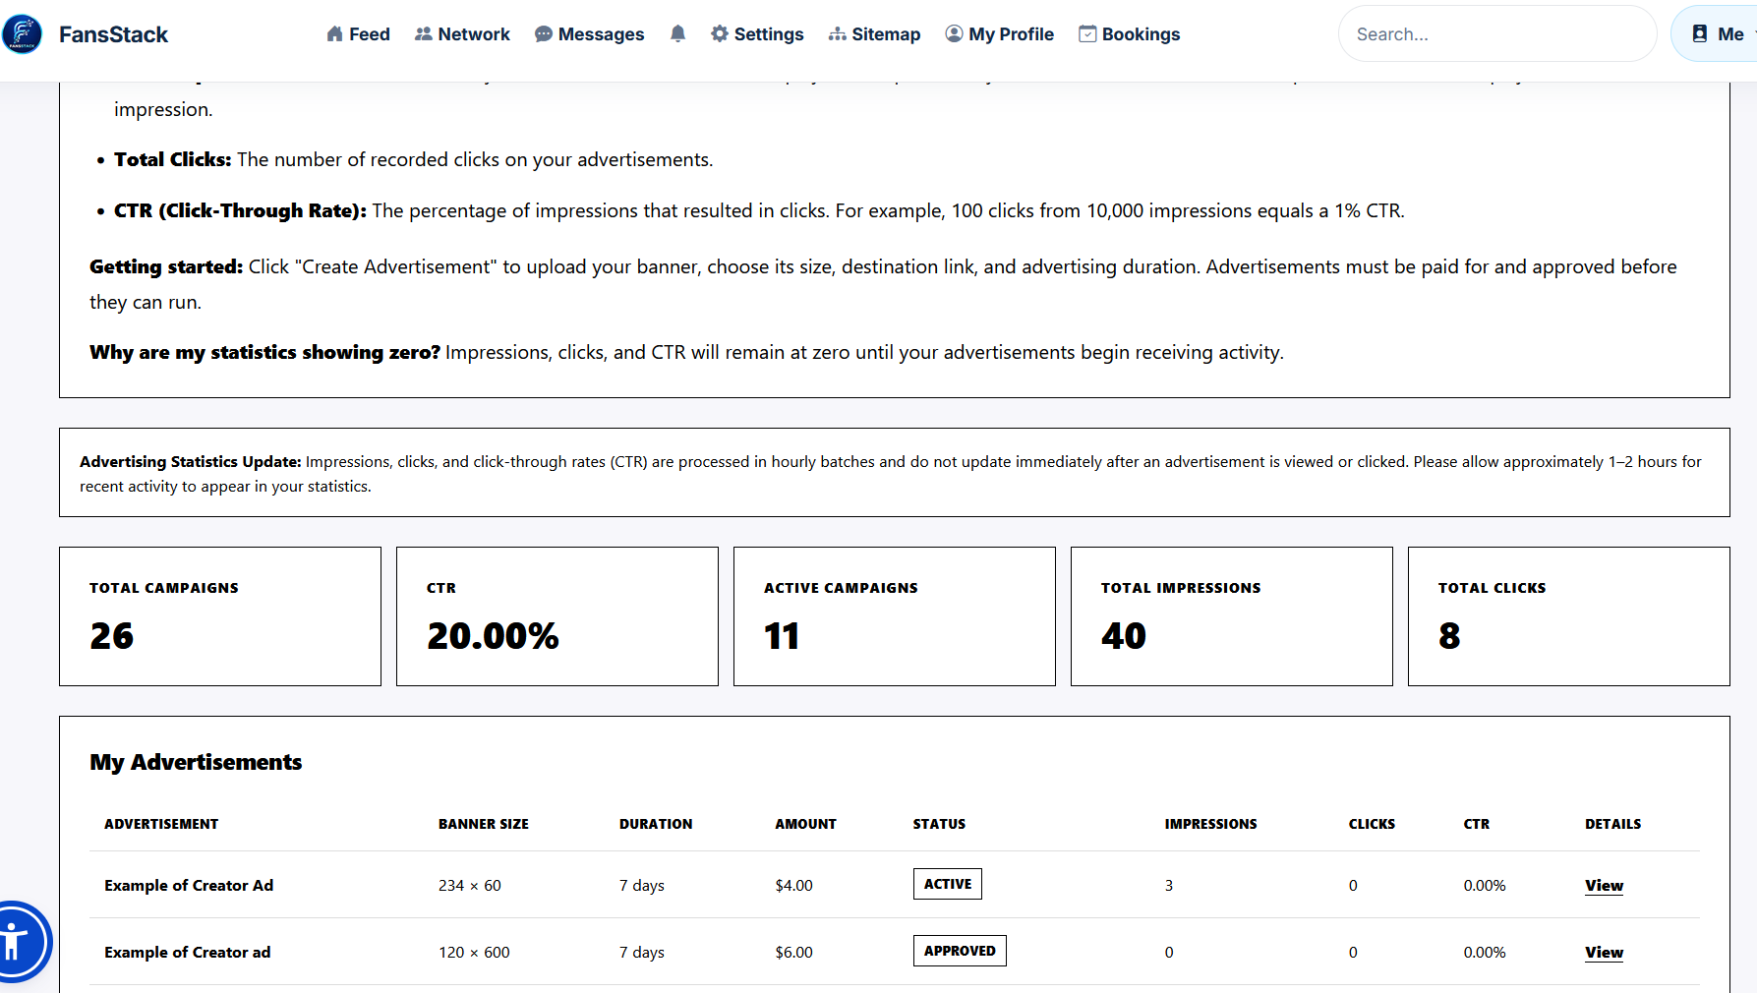Screen dimensions: 1757x993
Task: Click the 'ADVERTISEMENT' column header
Action: 161,824
